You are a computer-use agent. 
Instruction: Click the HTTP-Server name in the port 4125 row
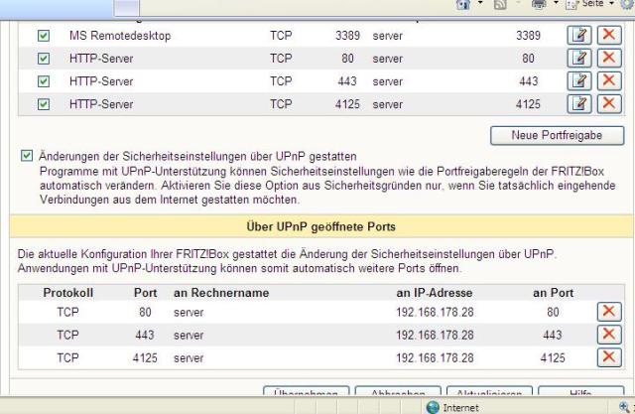click(x=101, y=104)
